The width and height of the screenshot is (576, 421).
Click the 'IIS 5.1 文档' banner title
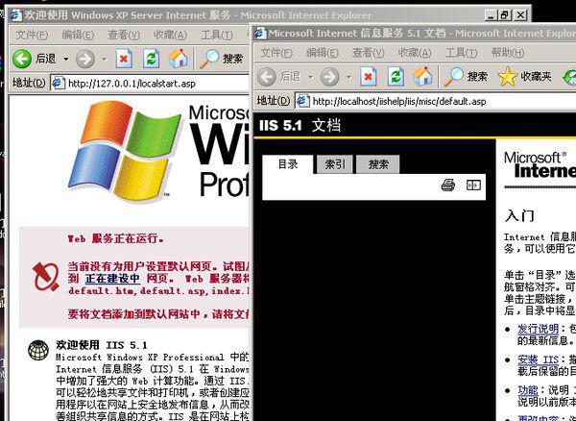click(300, 125)
